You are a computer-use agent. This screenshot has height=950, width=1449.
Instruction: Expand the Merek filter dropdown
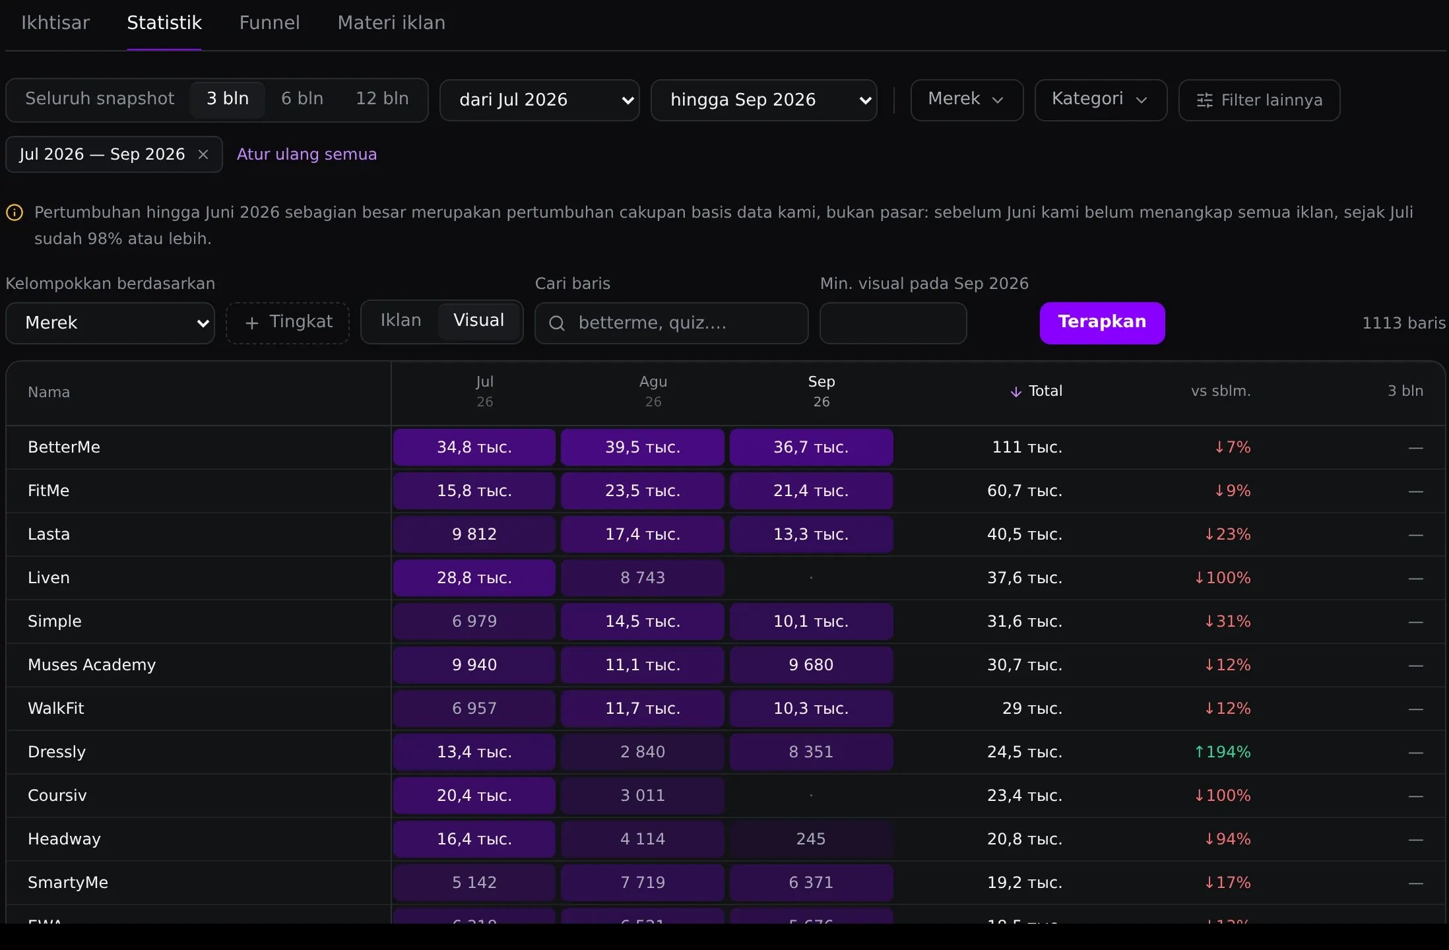point(967,100)
